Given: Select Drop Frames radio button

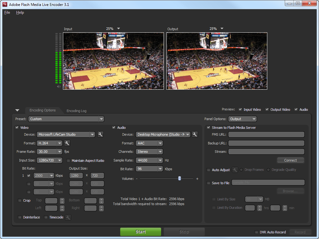Looking at the screenshot, I should (x=241, y=170).
